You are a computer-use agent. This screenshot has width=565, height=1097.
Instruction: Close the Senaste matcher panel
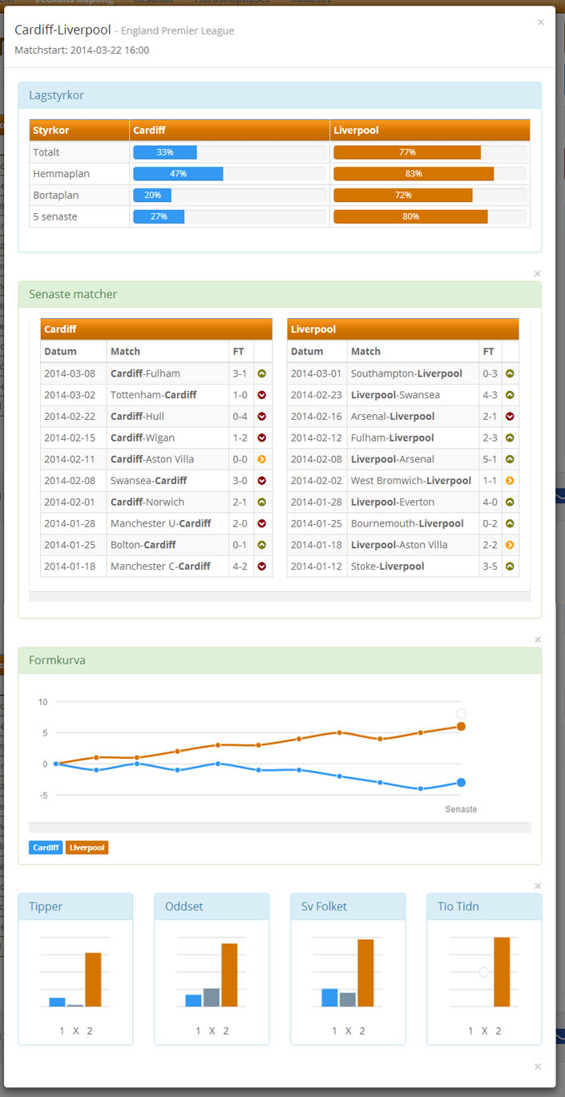click(538, 274)
